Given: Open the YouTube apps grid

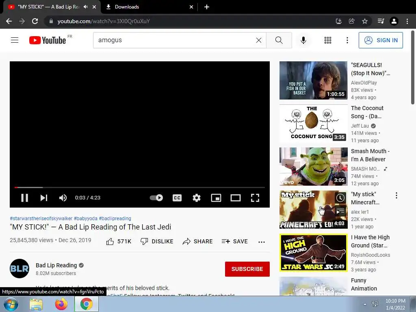Looking at the screenshot, I should click(x=328, y=40).
